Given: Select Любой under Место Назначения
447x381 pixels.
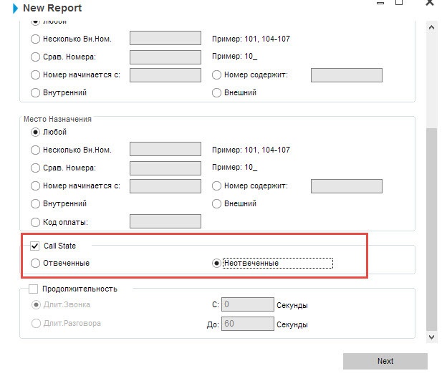Looking at the screenshot, I should click(36, 132).
